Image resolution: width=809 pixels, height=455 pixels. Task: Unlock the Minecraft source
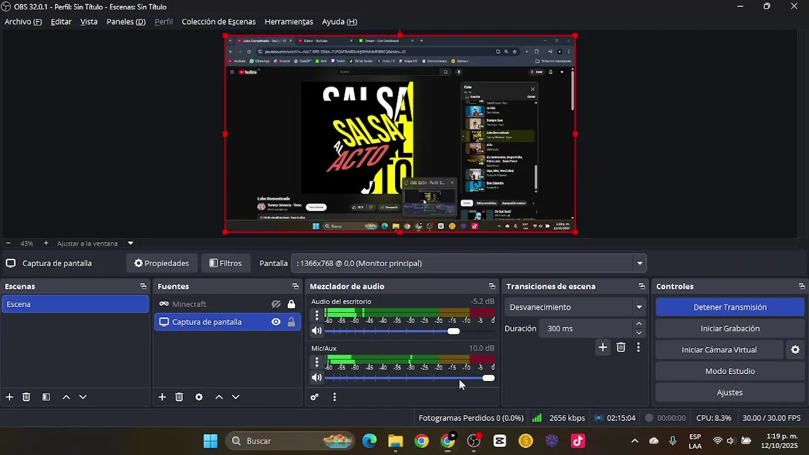tap(291, 304)
